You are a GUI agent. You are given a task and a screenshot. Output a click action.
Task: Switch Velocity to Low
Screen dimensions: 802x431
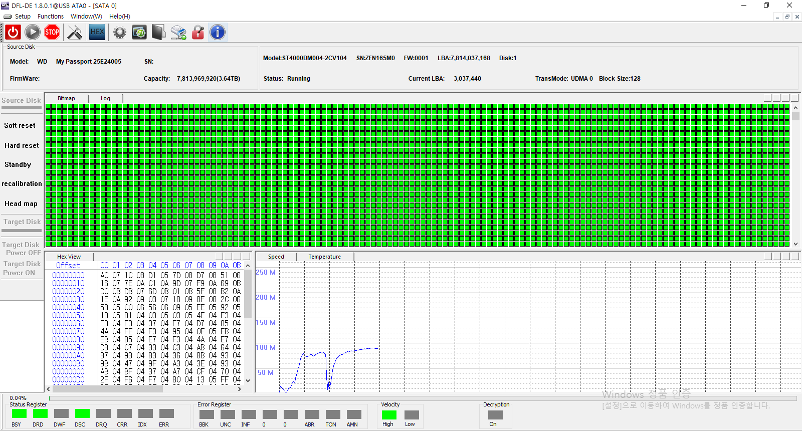click(412, 415)
